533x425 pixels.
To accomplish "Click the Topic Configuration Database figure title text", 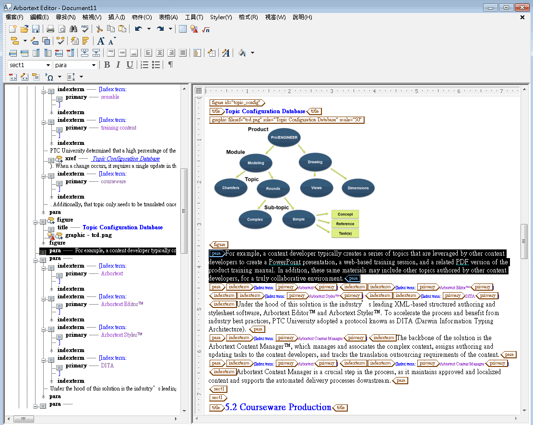I will [x=265, y=111].
